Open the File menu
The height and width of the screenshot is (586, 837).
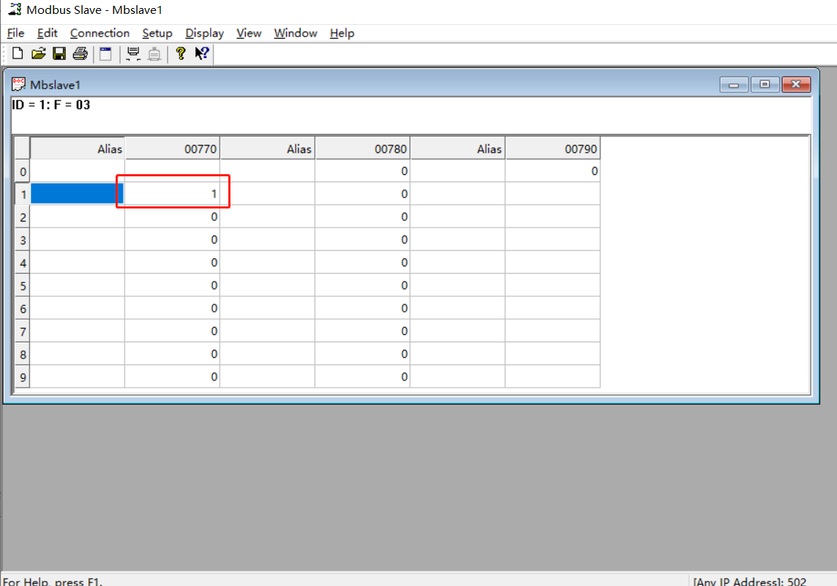pos(15,33)
